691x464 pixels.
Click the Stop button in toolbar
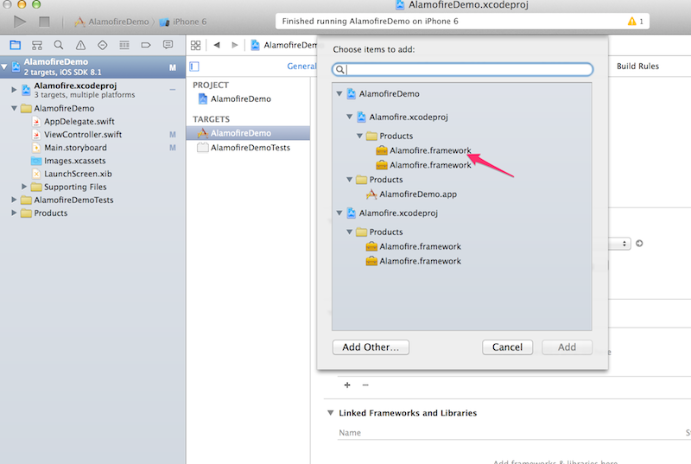click(44, 22)
